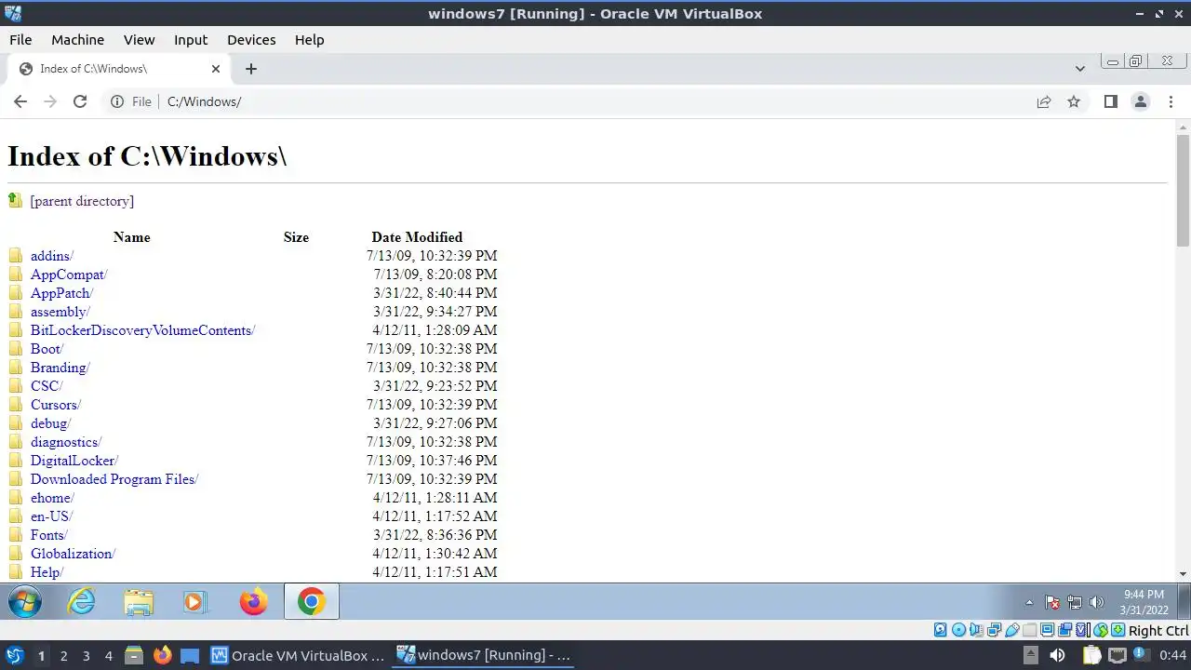1191x670 pixels.
Task: Click the Windows 7 volume tray icon
Action: [x=1097, y=603]
